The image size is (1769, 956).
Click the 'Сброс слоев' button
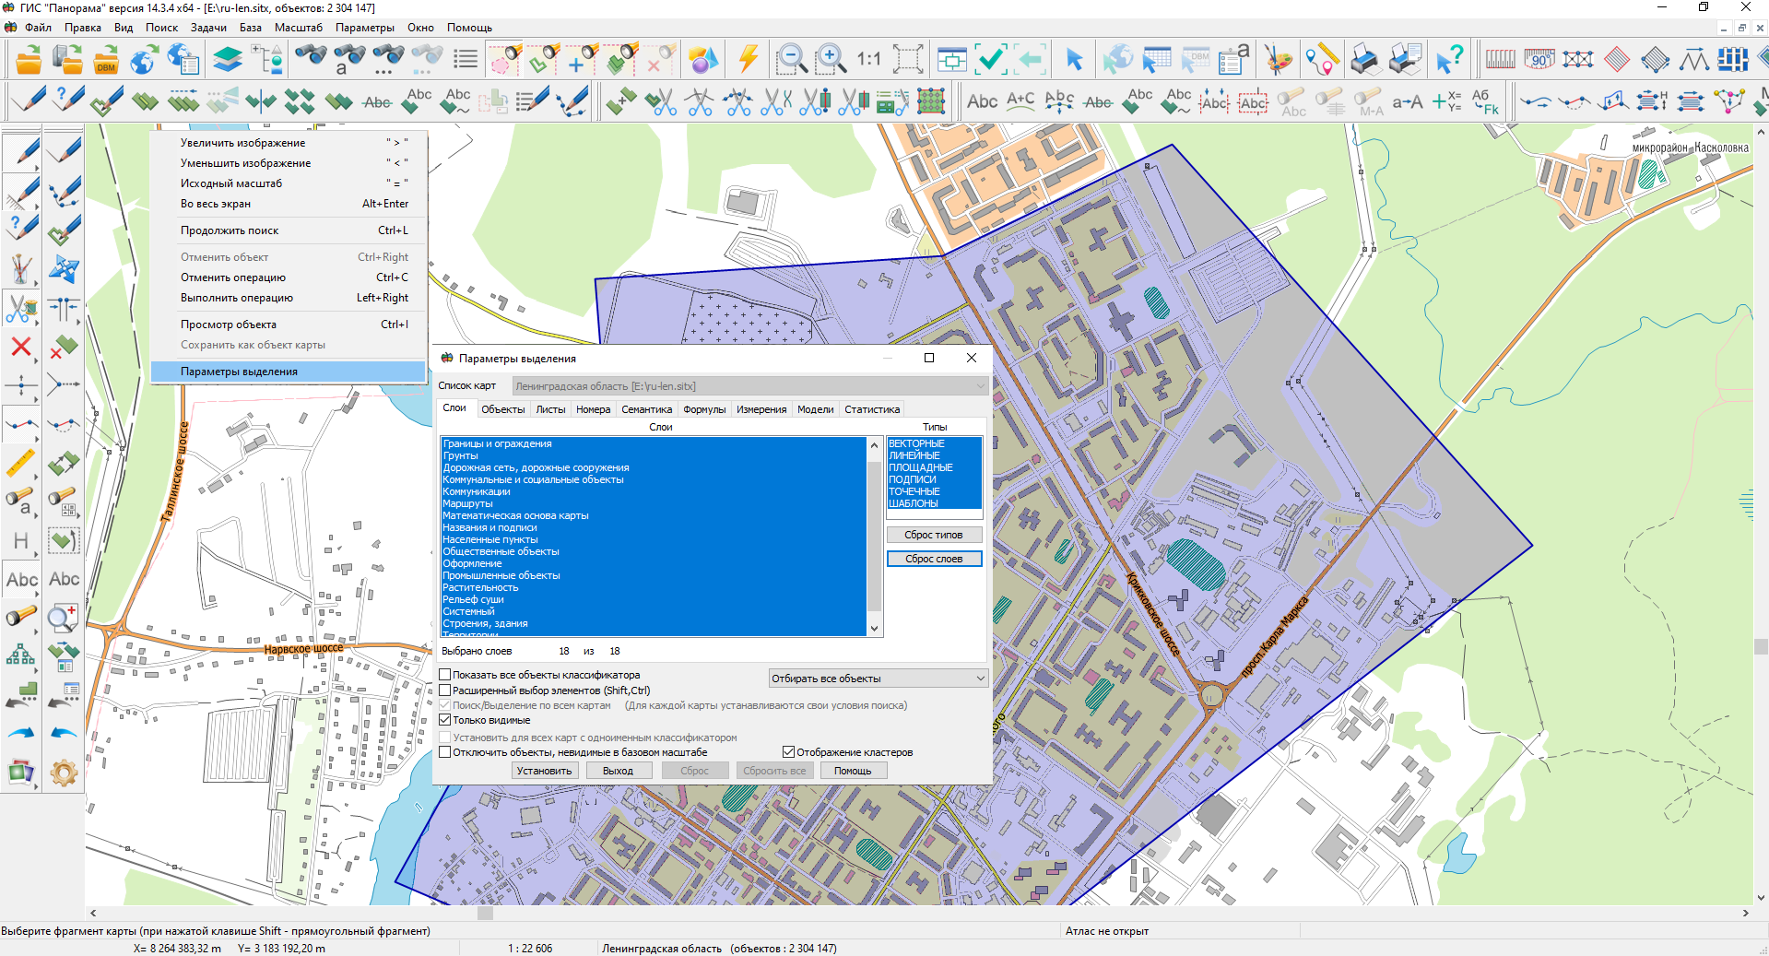(x=934, y=559)
